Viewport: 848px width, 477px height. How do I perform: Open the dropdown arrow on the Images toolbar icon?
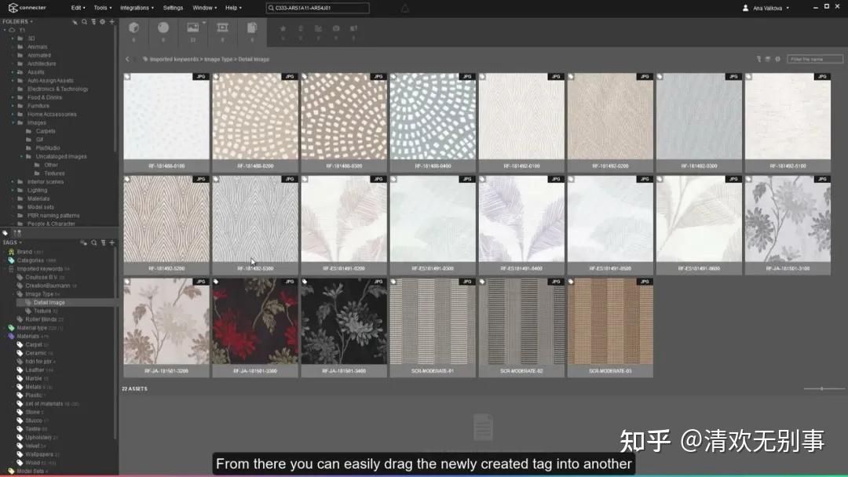coord(203,20)
